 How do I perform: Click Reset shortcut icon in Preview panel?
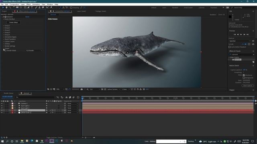click(x=253, y=41)
